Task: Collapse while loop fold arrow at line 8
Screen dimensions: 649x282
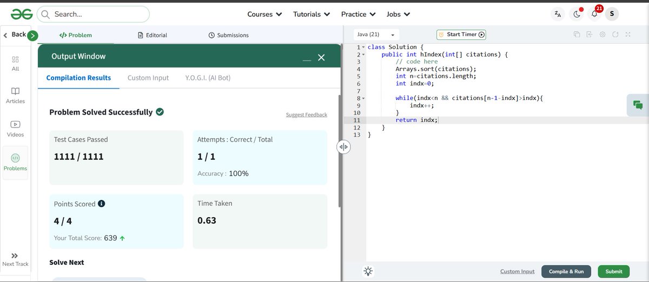Action: coord(363,98)
